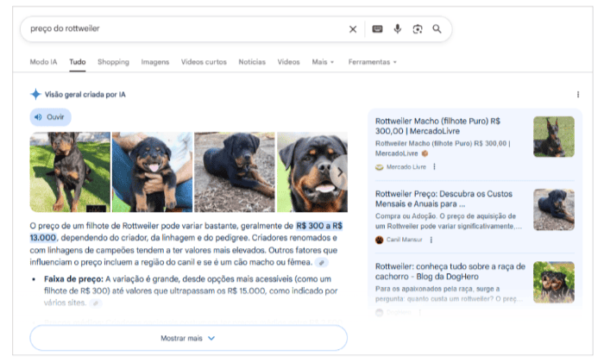
Task: Open the on-screen keyboard icon
Action: (377, 29)
